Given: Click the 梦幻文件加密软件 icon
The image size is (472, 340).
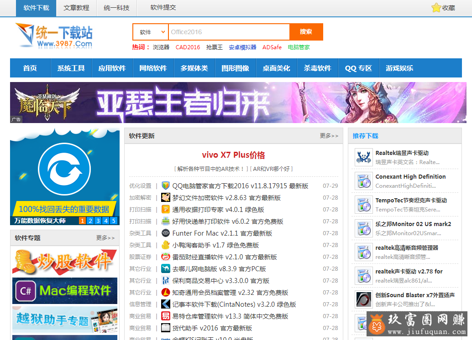Looking at the screenshot, I should click(166, 197).
